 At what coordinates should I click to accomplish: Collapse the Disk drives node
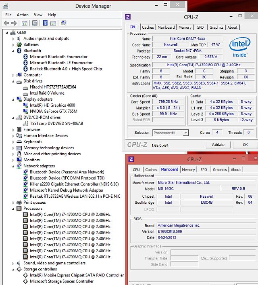(13, 81)
